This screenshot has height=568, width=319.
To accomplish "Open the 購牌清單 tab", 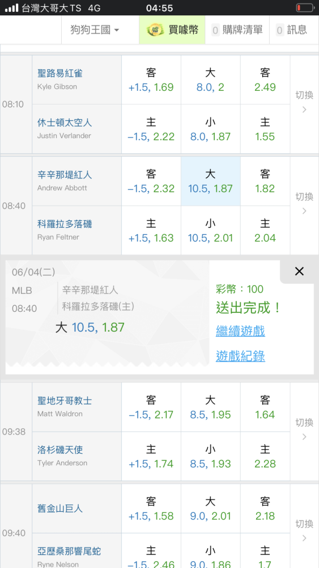I will click(237, 30).
